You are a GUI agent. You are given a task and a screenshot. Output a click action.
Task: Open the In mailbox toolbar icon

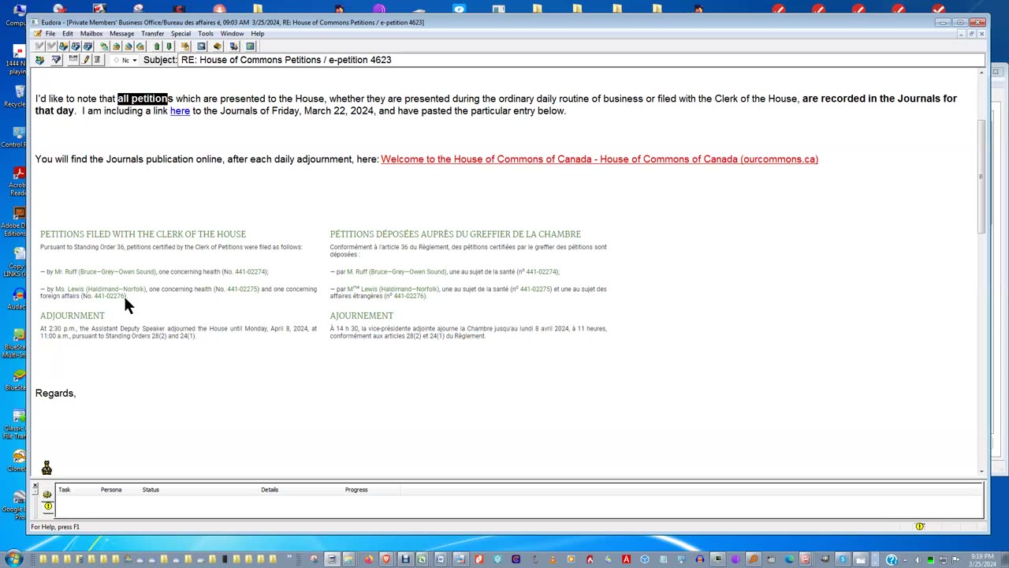63,46
